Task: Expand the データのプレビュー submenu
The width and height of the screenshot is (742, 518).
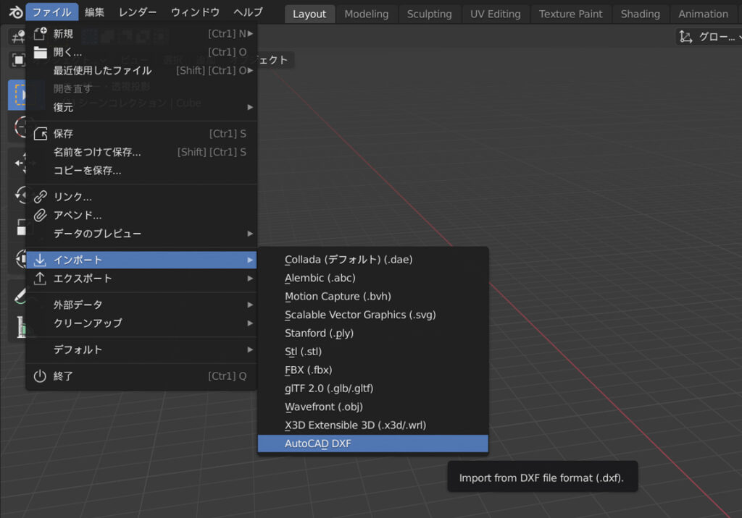Action: click(x=141, y=234)
